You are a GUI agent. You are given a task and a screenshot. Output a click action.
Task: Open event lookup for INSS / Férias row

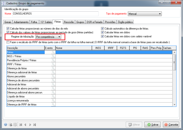(53, 56)
